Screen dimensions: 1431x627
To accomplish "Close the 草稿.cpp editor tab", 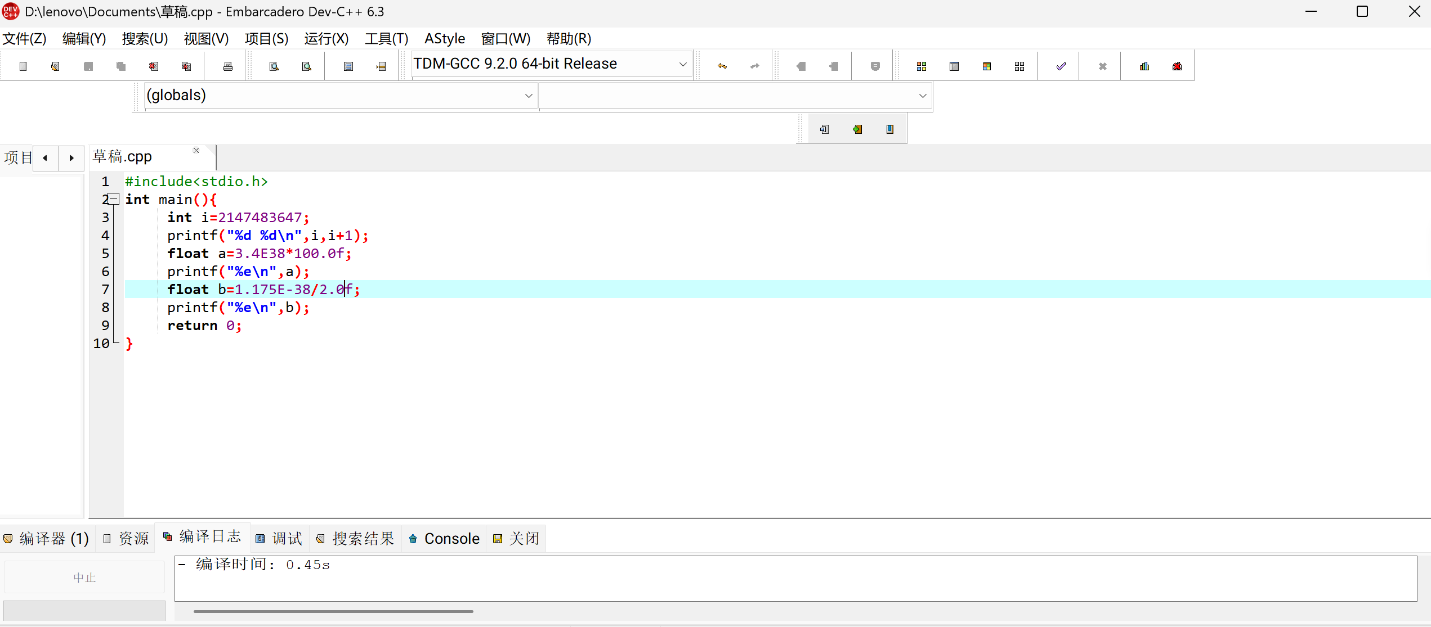I will tap(196, 151).
